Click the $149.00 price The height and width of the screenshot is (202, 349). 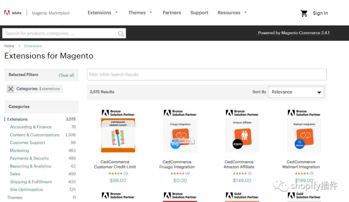[242, 180]
